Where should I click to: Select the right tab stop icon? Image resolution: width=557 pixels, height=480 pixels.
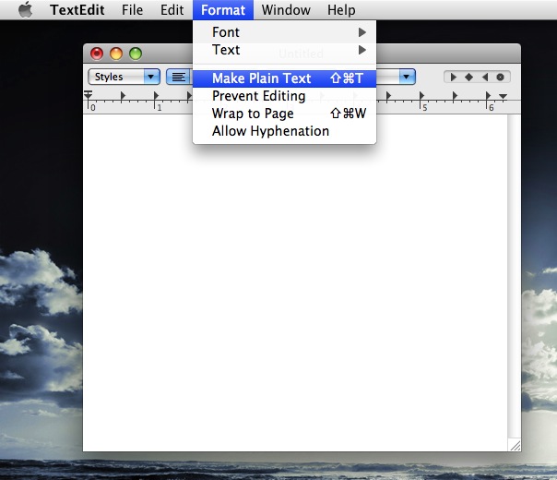tap(485, 78)
